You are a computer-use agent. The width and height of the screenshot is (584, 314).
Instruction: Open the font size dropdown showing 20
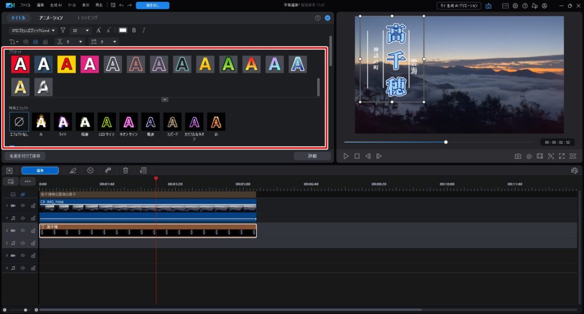[80, 30]
